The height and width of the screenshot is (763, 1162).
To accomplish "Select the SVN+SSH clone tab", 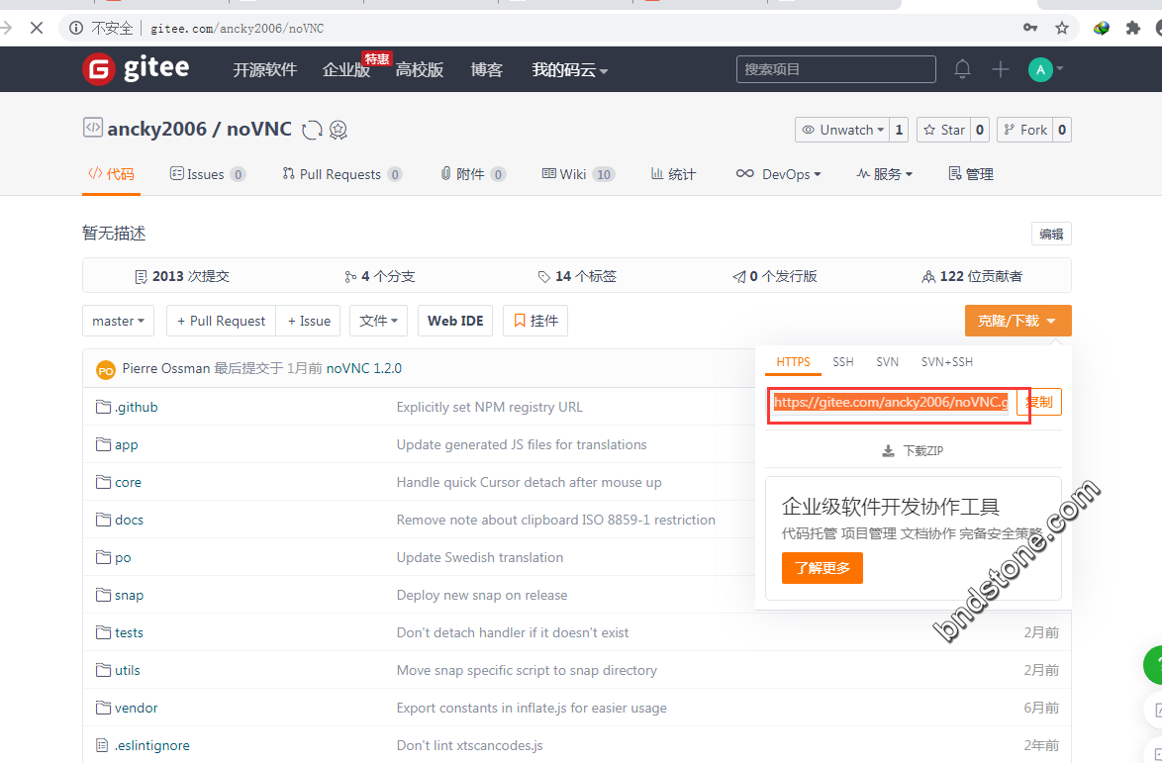I will (x=947, y=361).
